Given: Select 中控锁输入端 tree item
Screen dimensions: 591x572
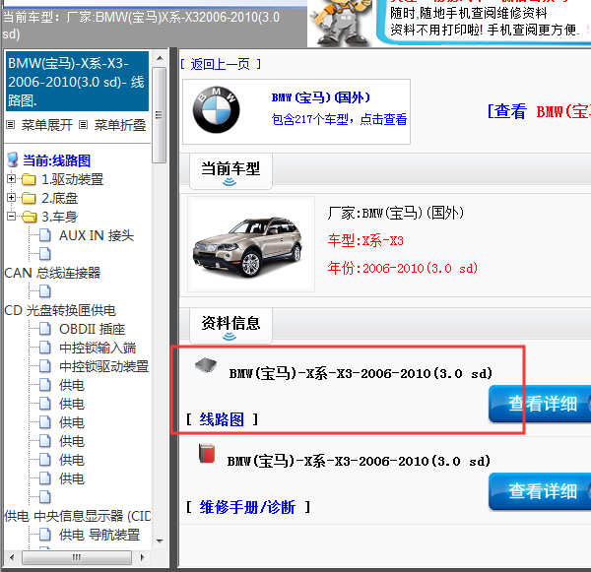Looking at the screenshot, I should tap(98, 348).
